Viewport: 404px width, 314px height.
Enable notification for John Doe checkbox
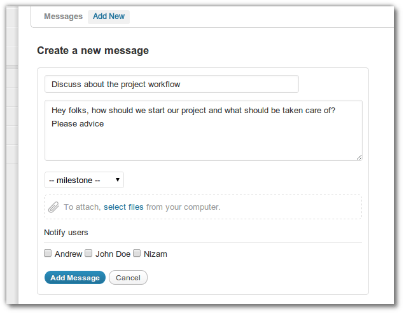[89, 254]
